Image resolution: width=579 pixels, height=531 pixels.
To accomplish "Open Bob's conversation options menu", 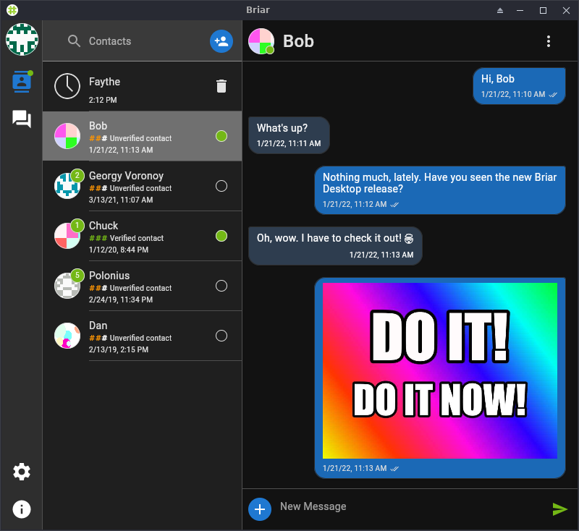I will (549, 41).
